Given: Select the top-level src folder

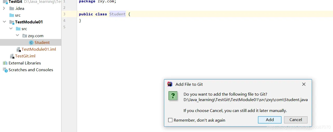Looking at the screenshot, I should click(x=18, y=15).
